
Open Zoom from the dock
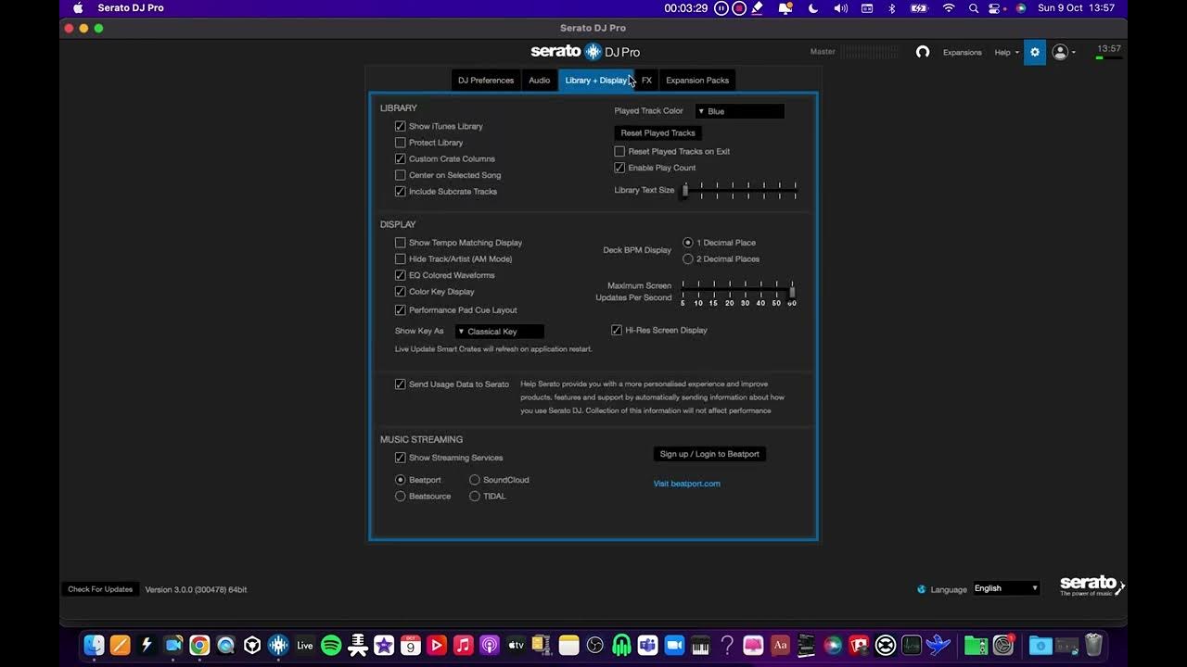pyautogui.click(x=673, y=645)
